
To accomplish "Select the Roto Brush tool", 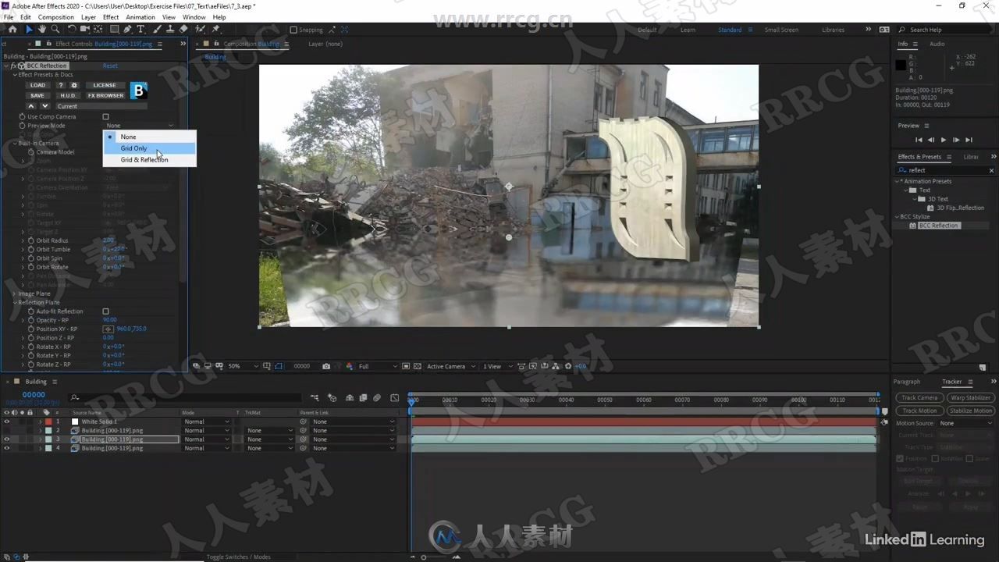I will tap(201, 30).
